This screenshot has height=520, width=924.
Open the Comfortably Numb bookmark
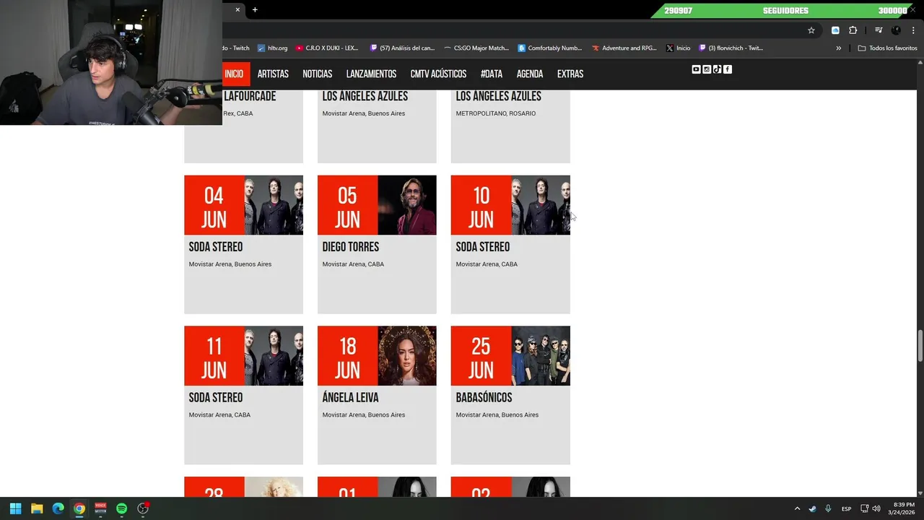point(550,48)
